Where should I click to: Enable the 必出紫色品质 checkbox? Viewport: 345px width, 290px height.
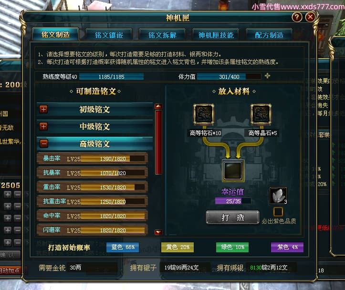coord(278,211)
